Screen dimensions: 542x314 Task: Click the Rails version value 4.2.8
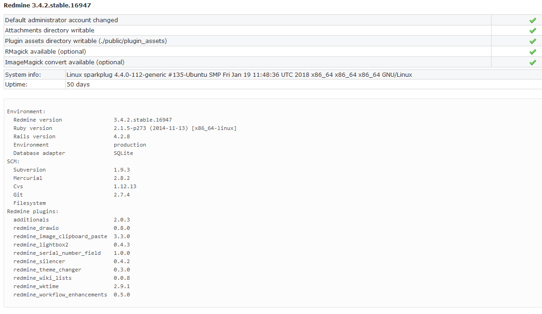pos(122,136)
